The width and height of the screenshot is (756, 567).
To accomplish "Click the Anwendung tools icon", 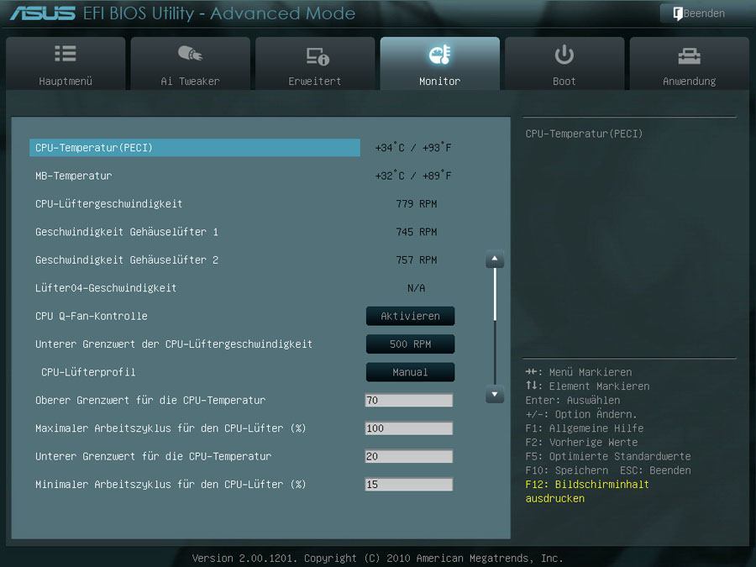I will click(689, 56).
